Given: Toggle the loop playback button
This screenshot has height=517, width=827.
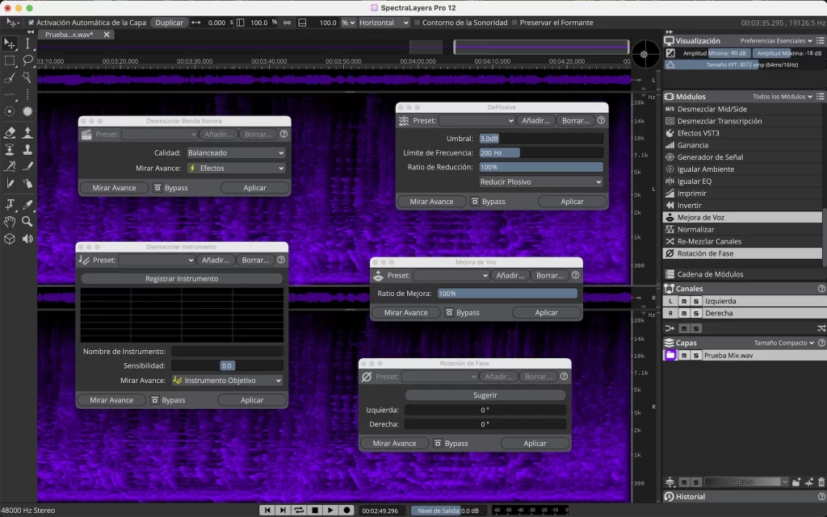Looking at the screenshot, I should click(x=300, y=510).
